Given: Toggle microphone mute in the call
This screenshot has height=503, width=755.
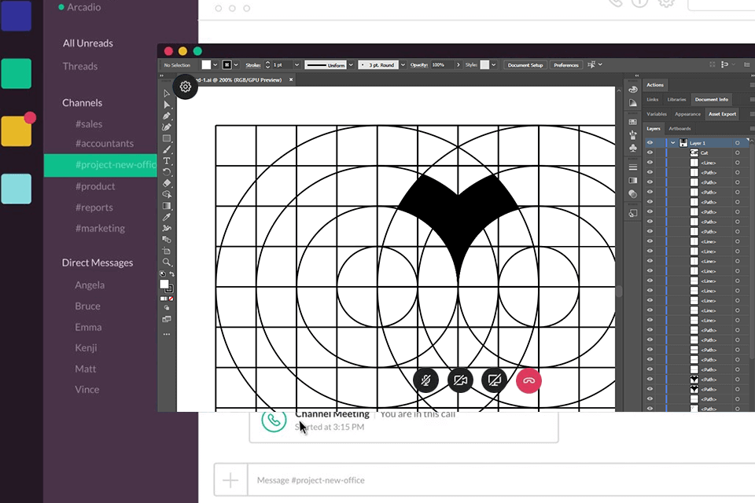Looking at the screenshot, I should pyautogui.click(x=425, y=380).
